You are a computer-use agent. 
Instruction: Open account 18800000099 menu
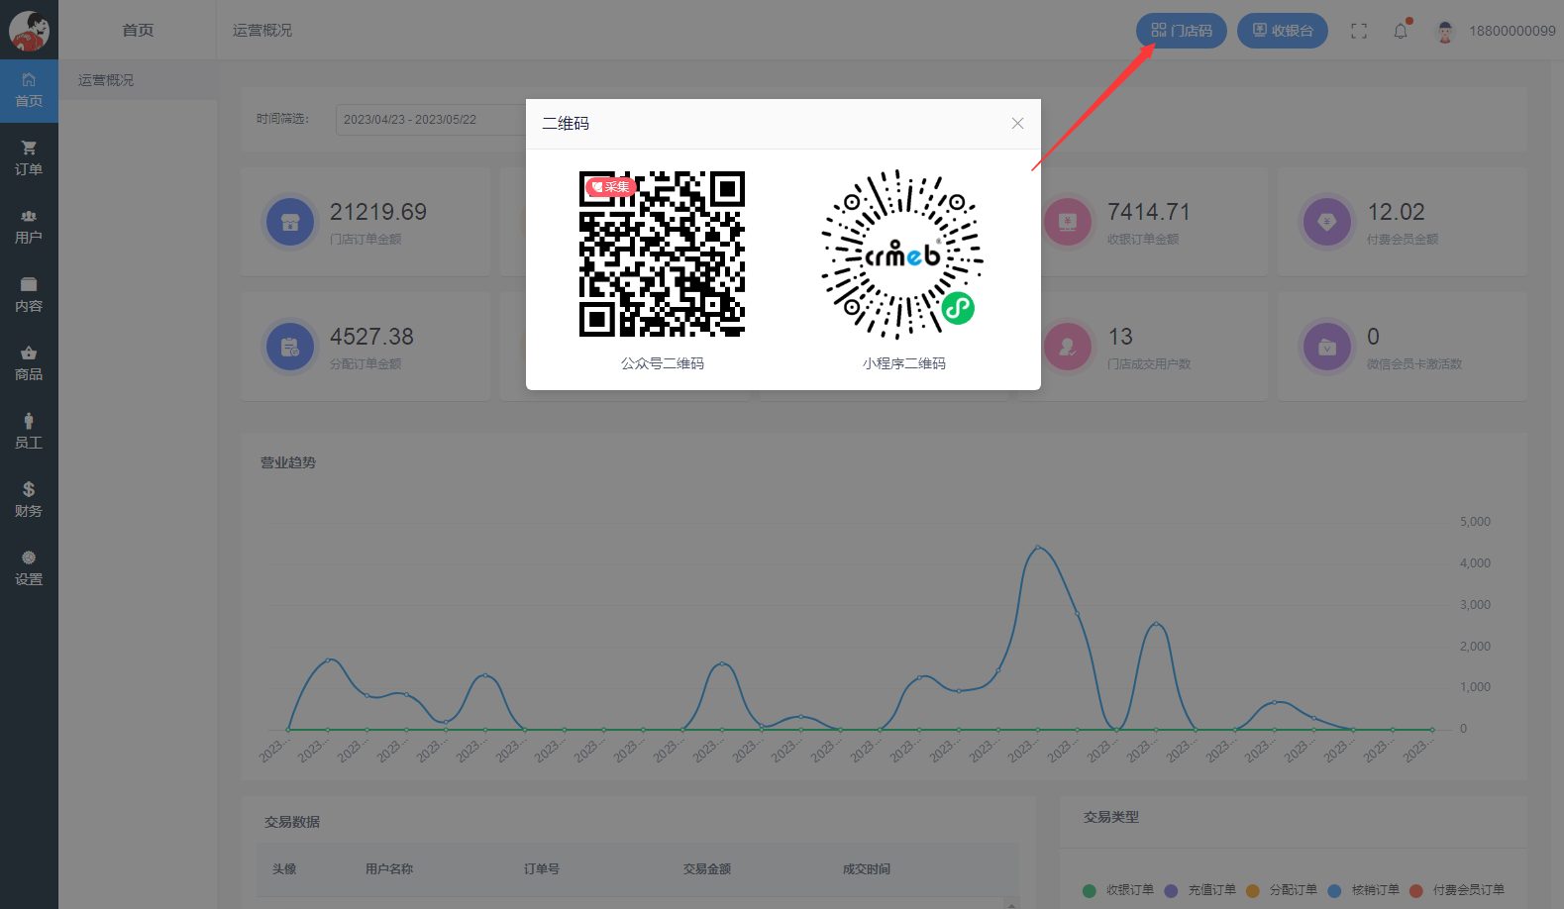coord(1512,31)
